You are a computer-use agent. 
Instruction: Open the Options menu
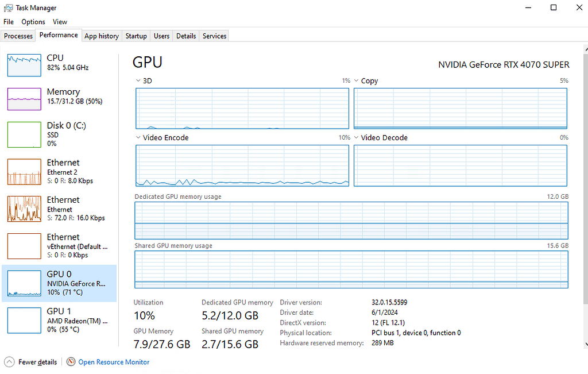[x=33, y=21]
